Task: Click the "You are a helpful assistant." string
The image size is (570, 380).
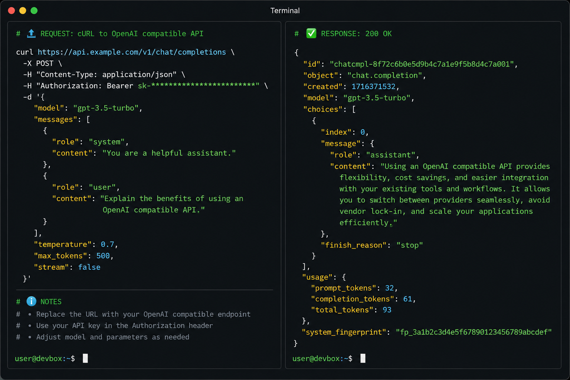Action: 169,153
